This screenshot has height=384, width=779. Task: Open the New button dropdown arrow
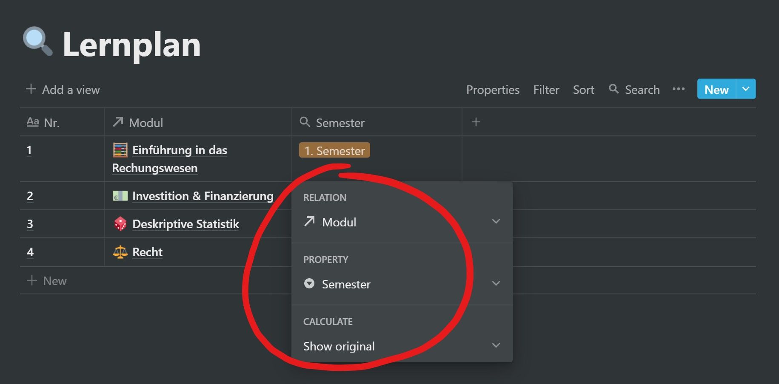746,89
